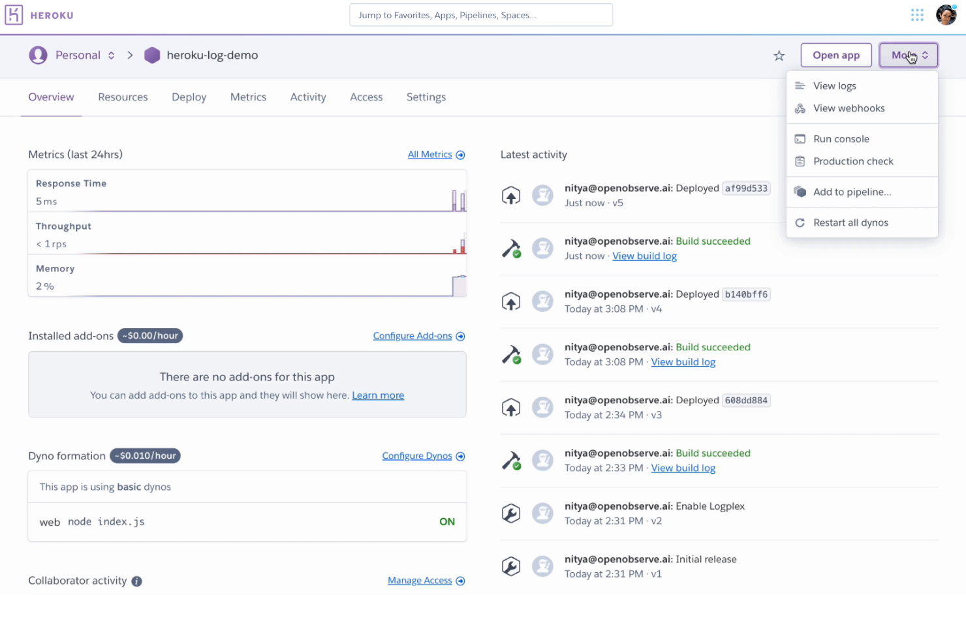Select the View logs menu icon

[x=800, y=85]
